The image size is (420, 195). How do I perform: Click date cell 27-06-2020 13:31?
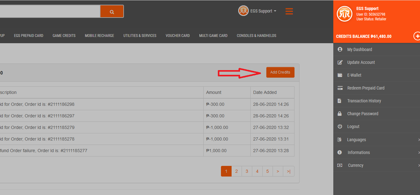[272, 139]
